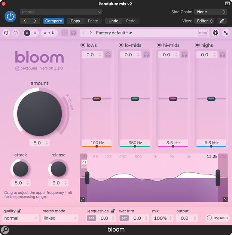Click the undo arrow icon in bloom toolbar
Screen dimensions: 232x235
tap(6, 33)
